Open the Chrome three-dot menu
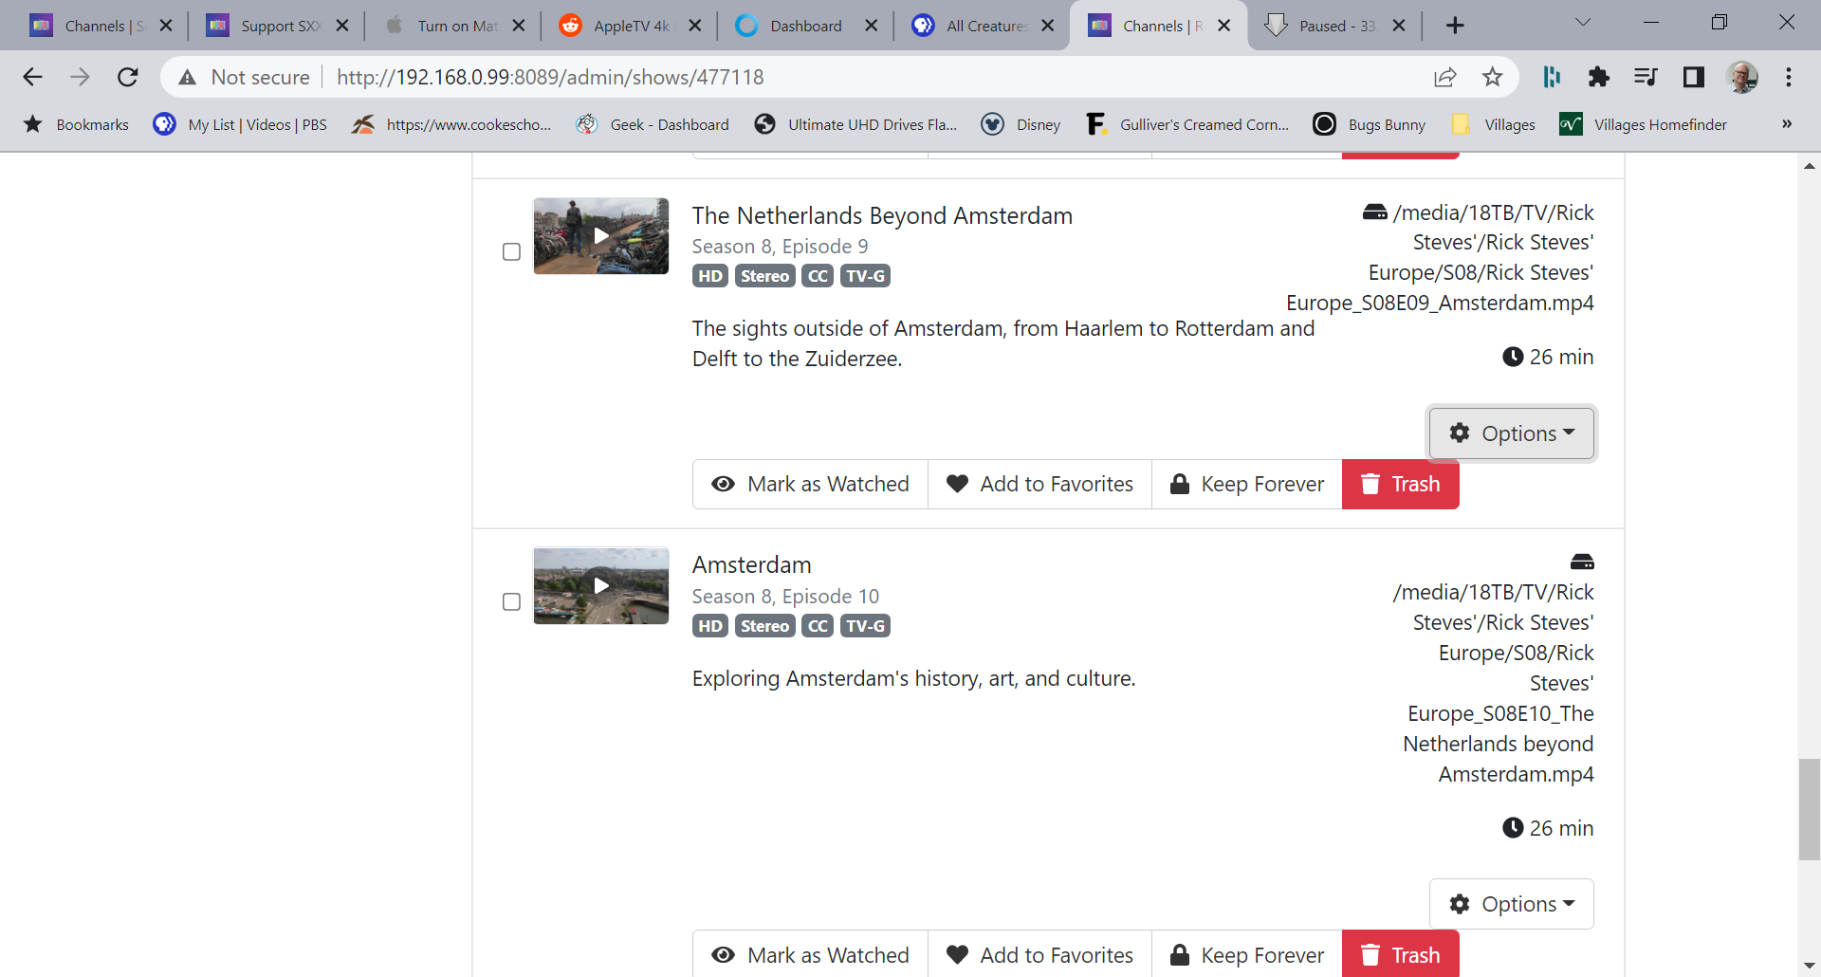 coord(1788,77)
